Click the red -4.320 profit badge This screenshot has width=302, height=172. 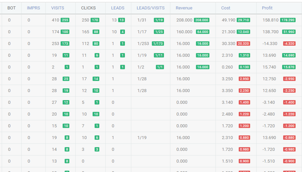pos(289,44)
